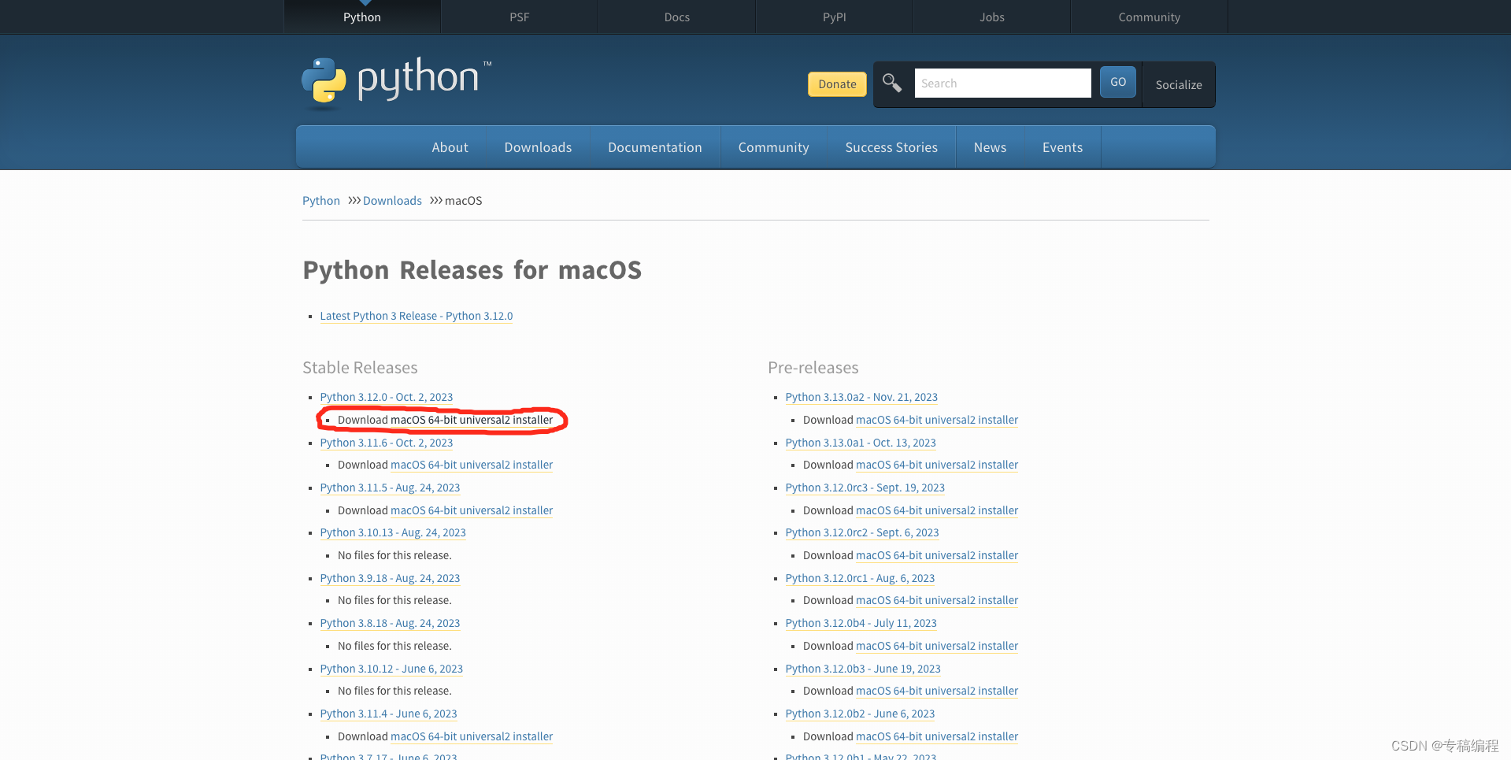Open the Docs tab in top bar

point(677,17)
